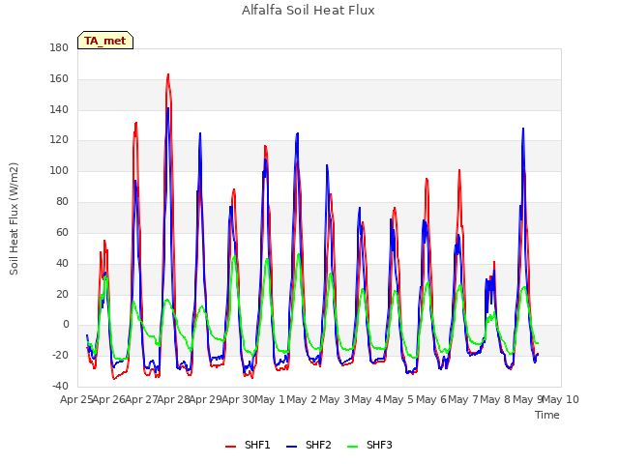
Task: Click the SHF1 peak near 160 on Apr 27
Action: coord(168,74)
